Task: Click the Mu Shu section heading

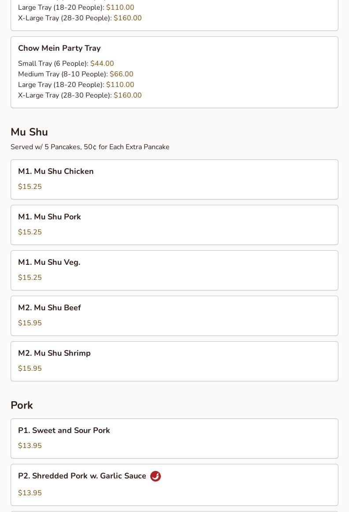Action: tap(30, 132)
